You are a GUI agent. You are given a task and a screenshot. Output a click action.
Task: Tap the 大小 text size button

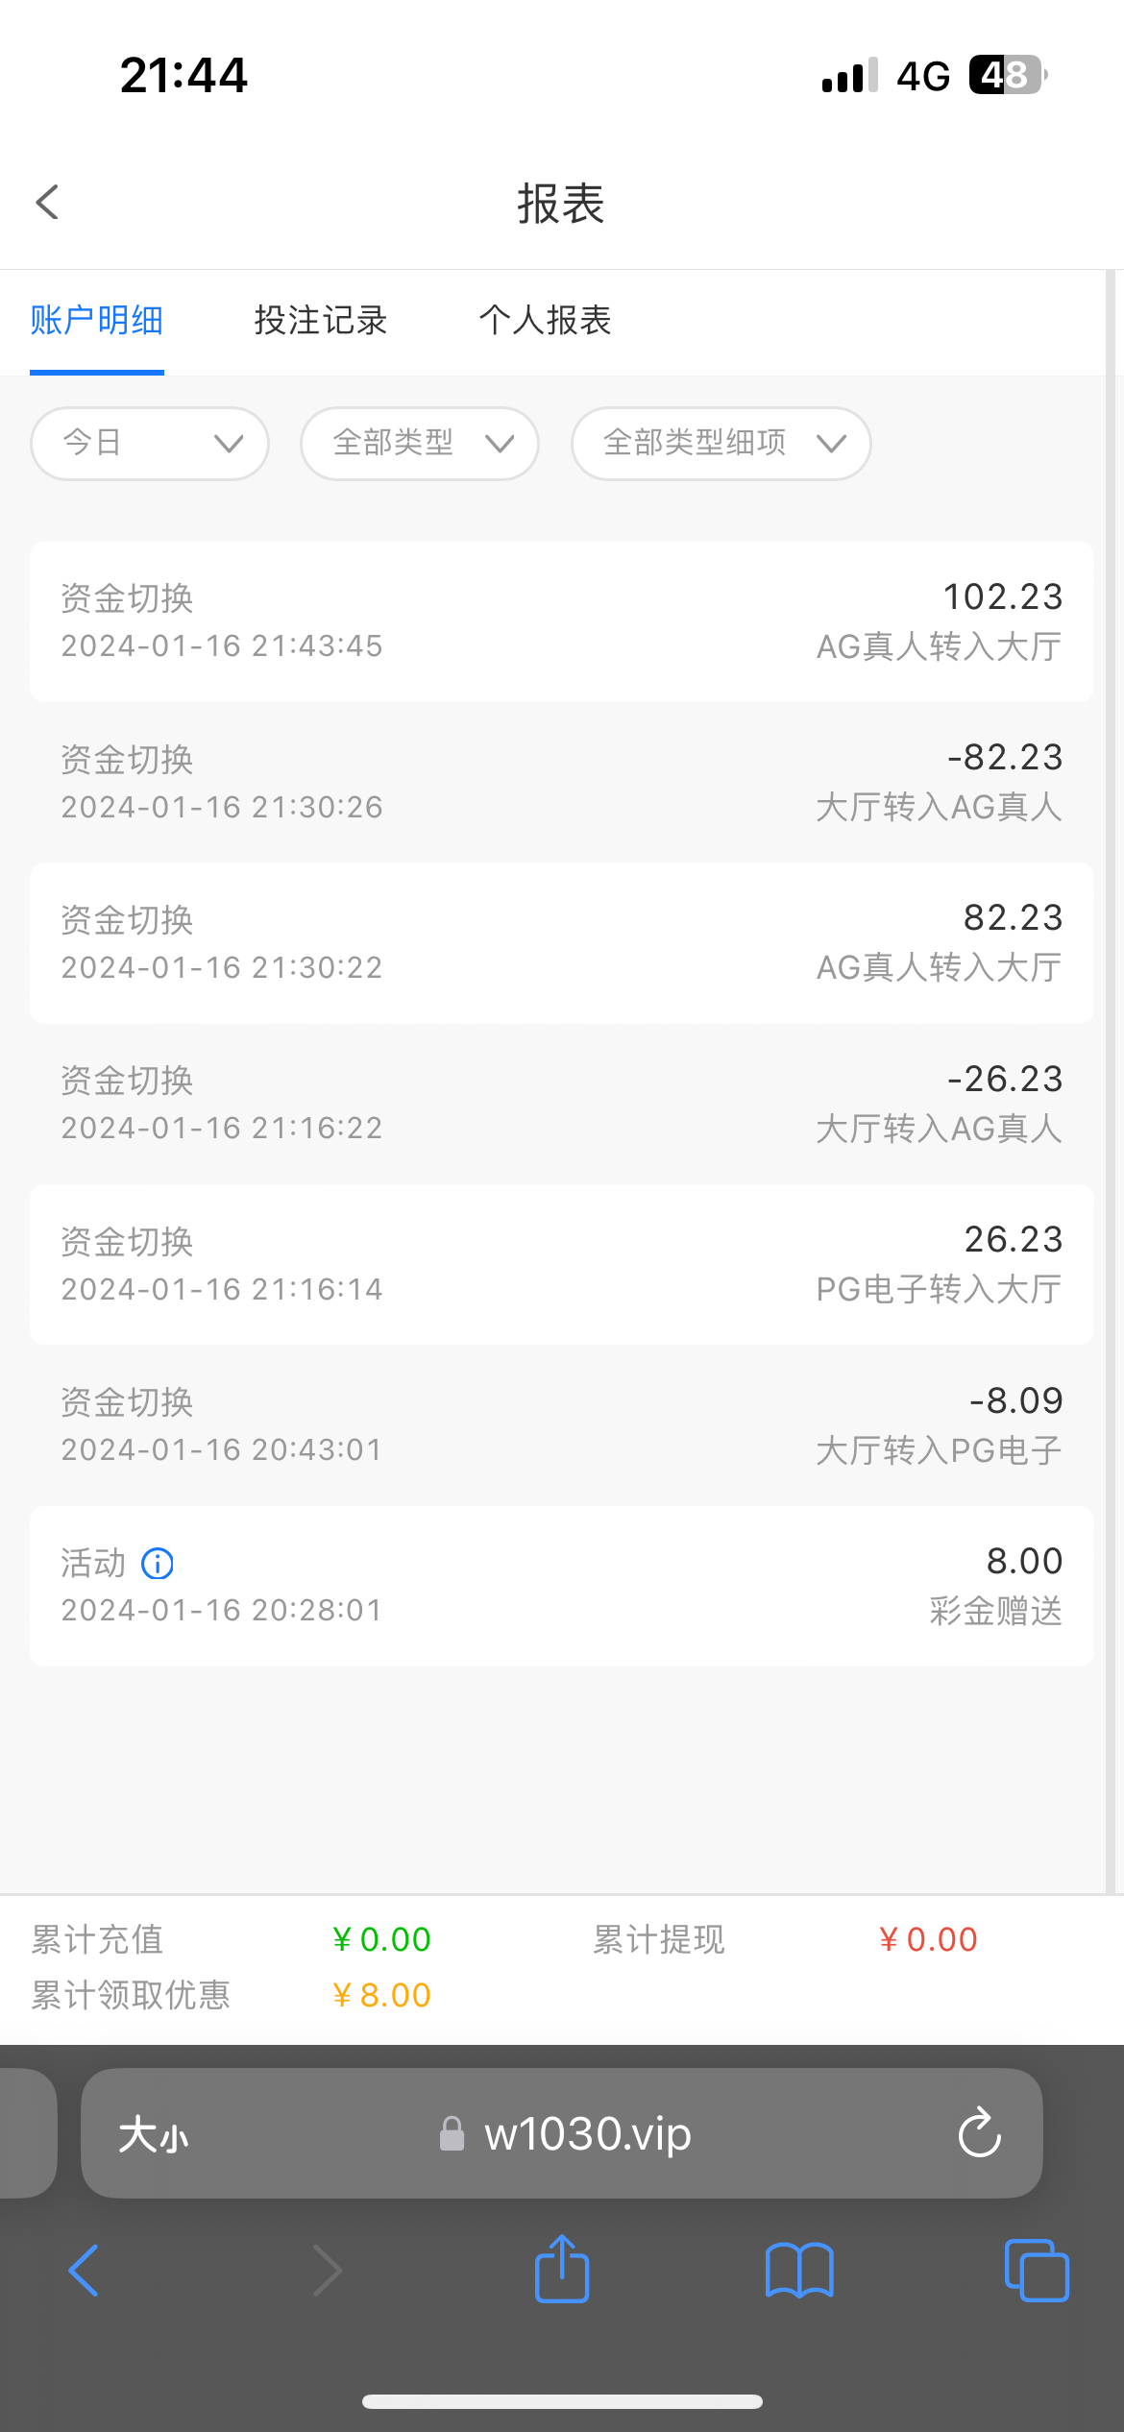(154, 2135)
